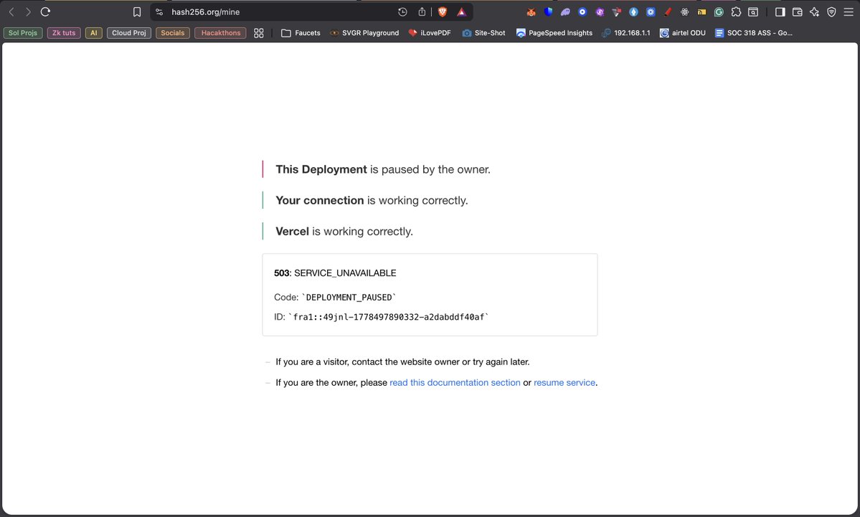Open site settings icon in address bar
Image resolution: width=860 pixels, height=517 pixels.
click(159, 11)
